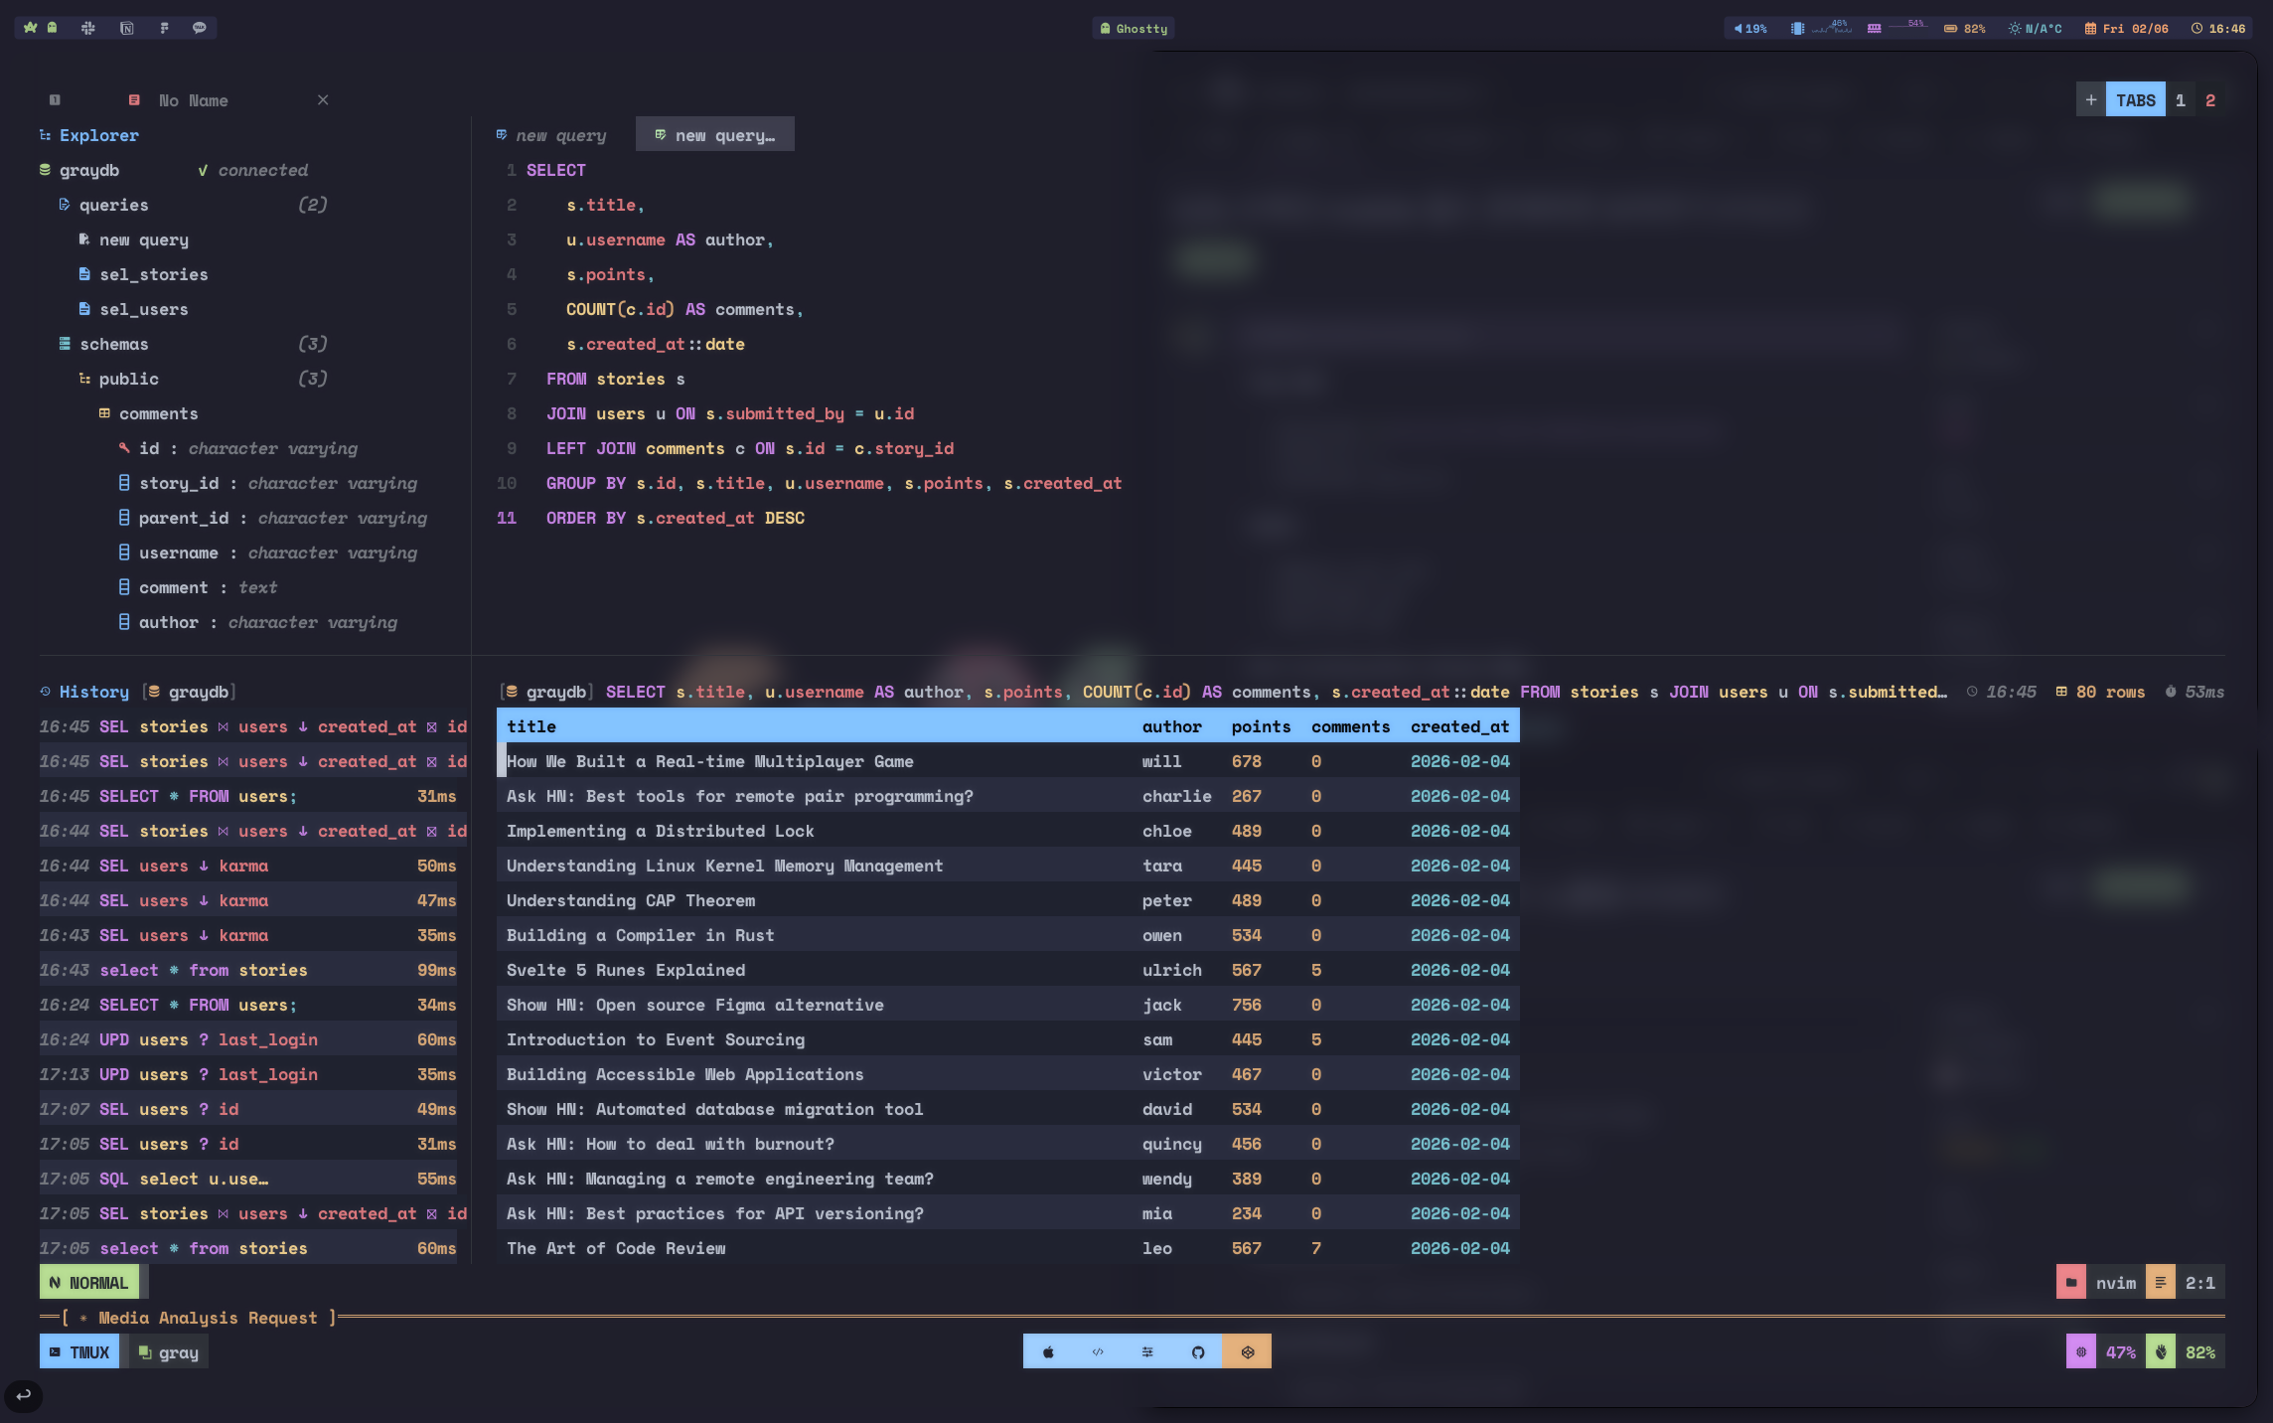Click the + button to add a new tab

point(2090,99)
